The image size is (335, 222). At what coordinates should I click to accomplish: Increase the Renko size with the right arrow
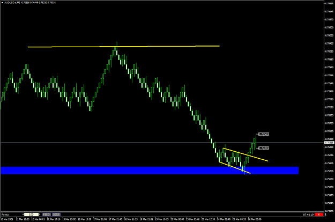click(40, 214)
